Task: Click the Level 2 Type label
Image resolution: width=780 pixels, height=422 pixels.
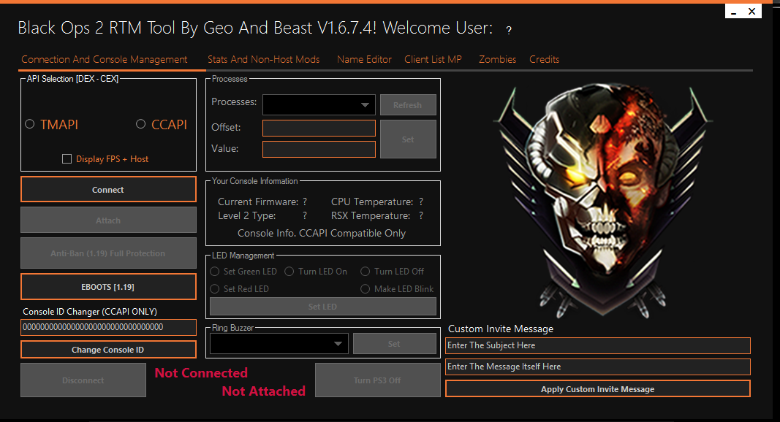Action: pos(247,215)
